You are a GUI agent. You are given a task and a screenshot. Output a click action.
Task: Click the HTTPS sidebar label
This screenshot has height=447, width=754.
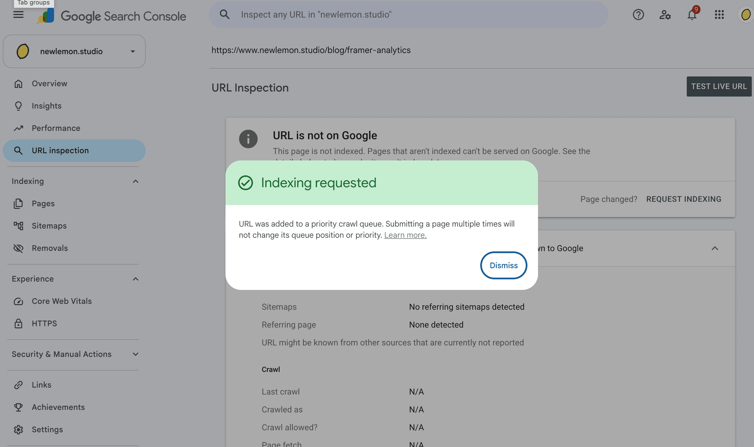pos(44,323)
